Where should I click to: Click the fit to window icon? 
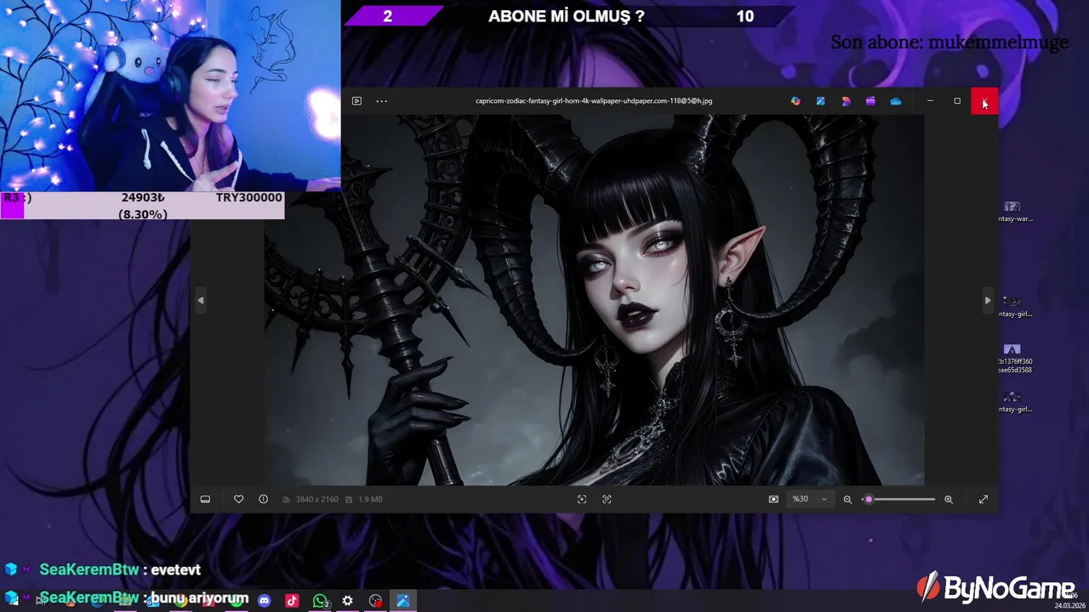click(x=773, y=499)
